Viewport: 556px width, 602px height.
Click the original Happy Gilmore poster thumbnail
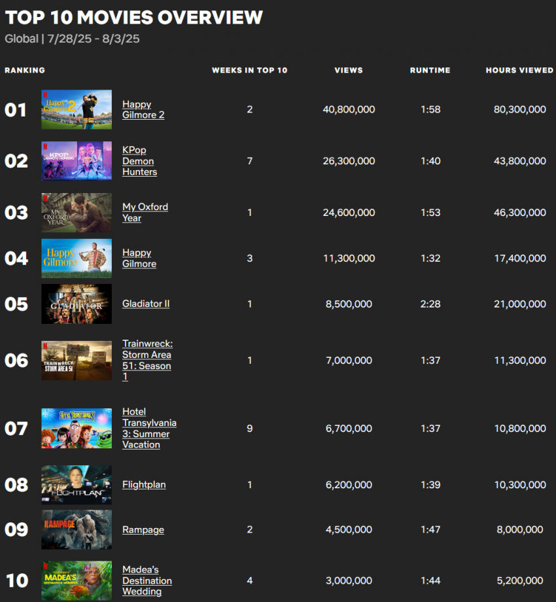coord(77,258)
